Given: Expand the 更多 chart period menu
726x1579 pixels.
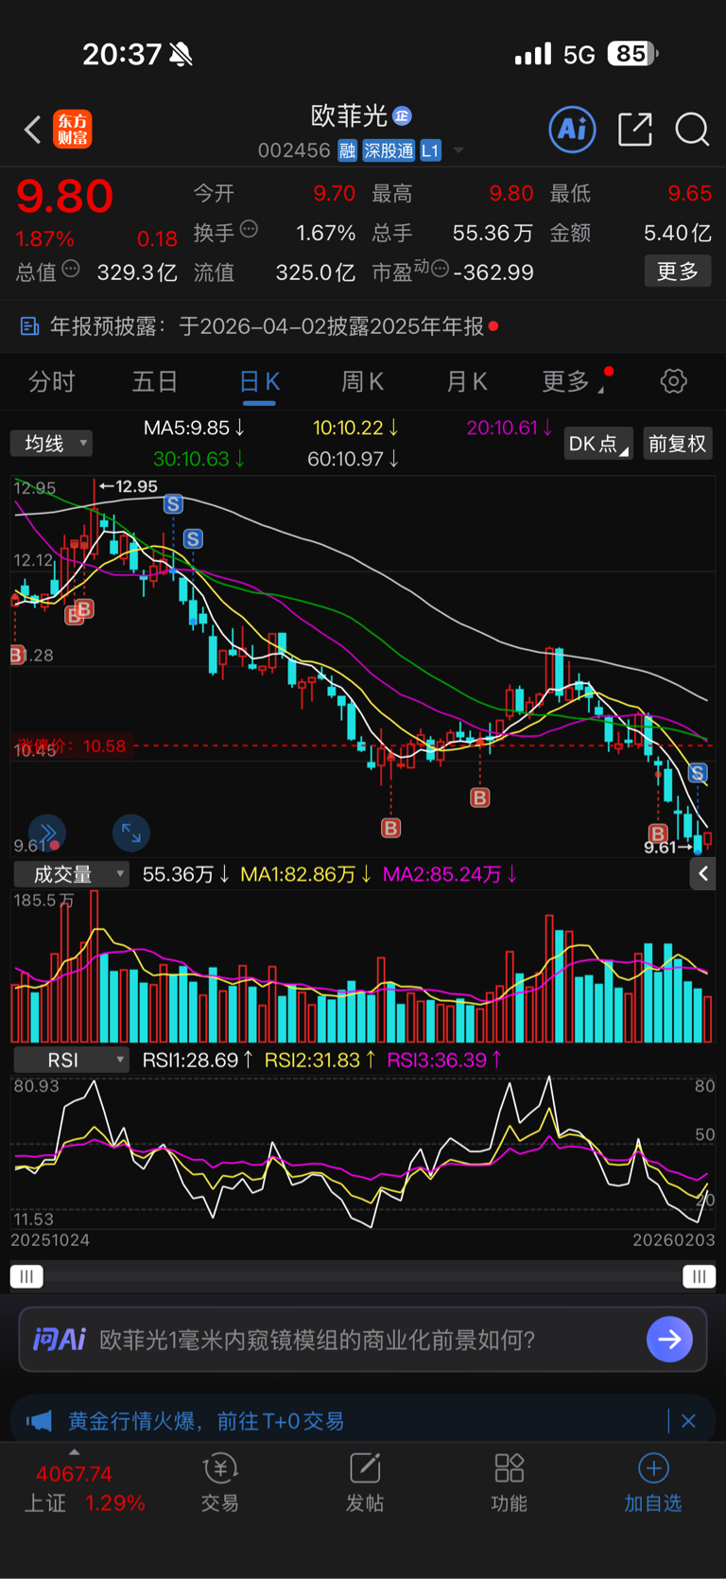Looking at the screenshot, I should 573,381.
